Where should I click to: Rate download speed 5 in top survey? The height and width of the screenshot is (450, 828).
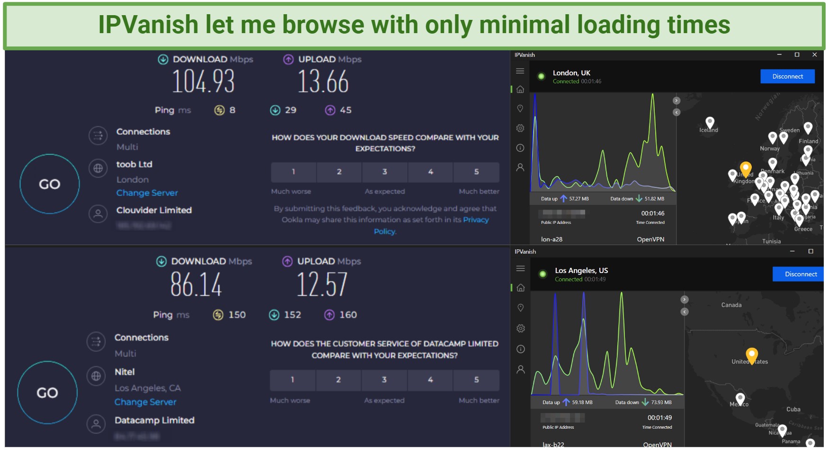click(x=476, y=172)
